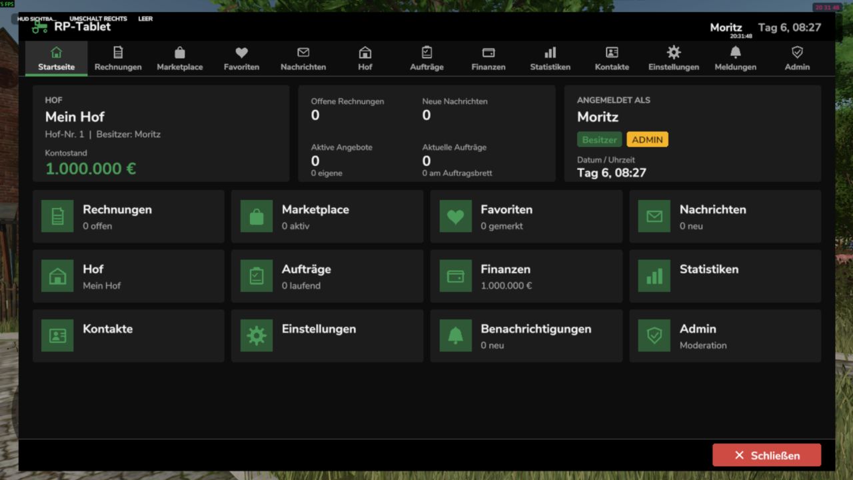This screenshot has width=853, height=480.
Task: Click the Aufträge tile clipboard icon
Action: 257,276
